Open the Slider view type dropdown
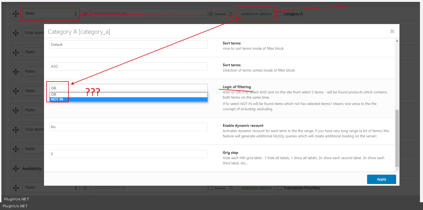The image size is (423, 210). pos(50,14)
